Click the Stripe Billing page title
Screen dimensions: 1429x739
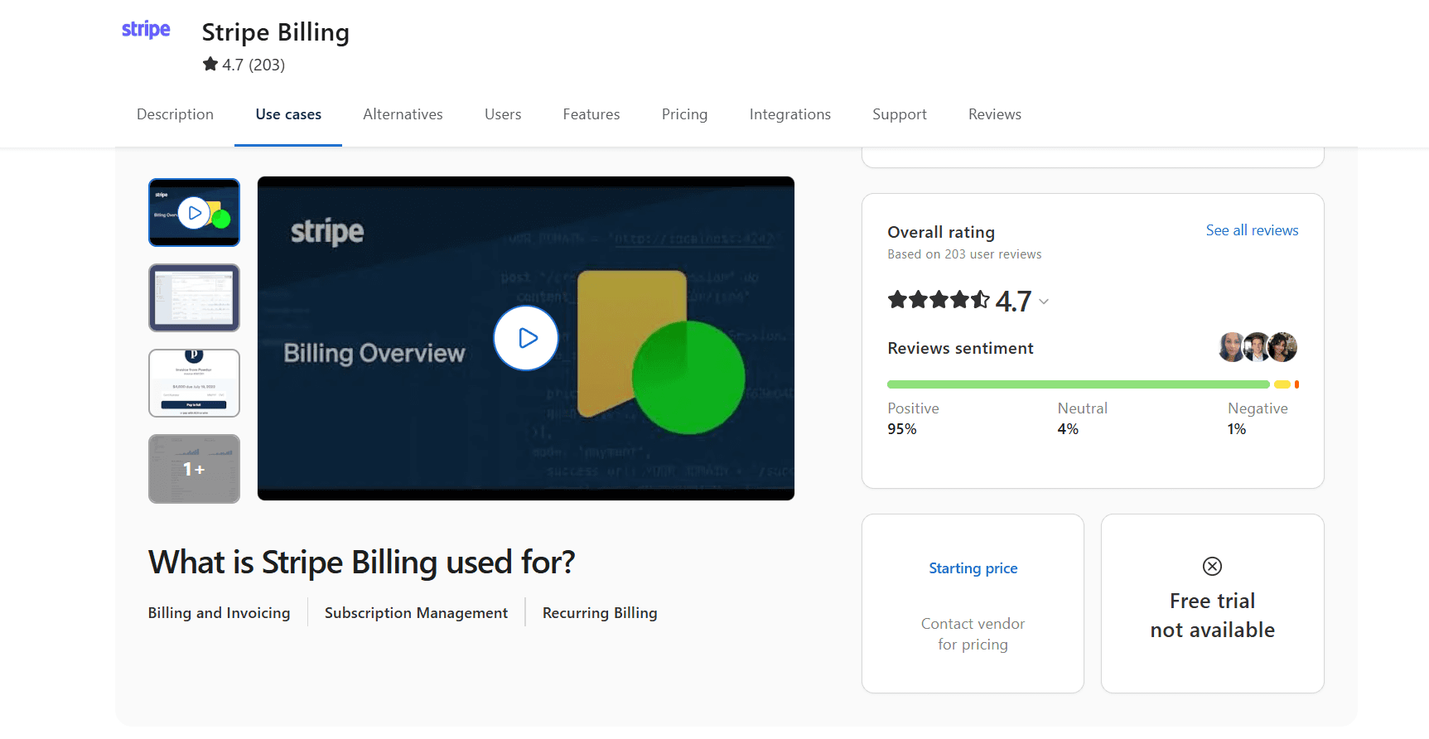point(276,32)
